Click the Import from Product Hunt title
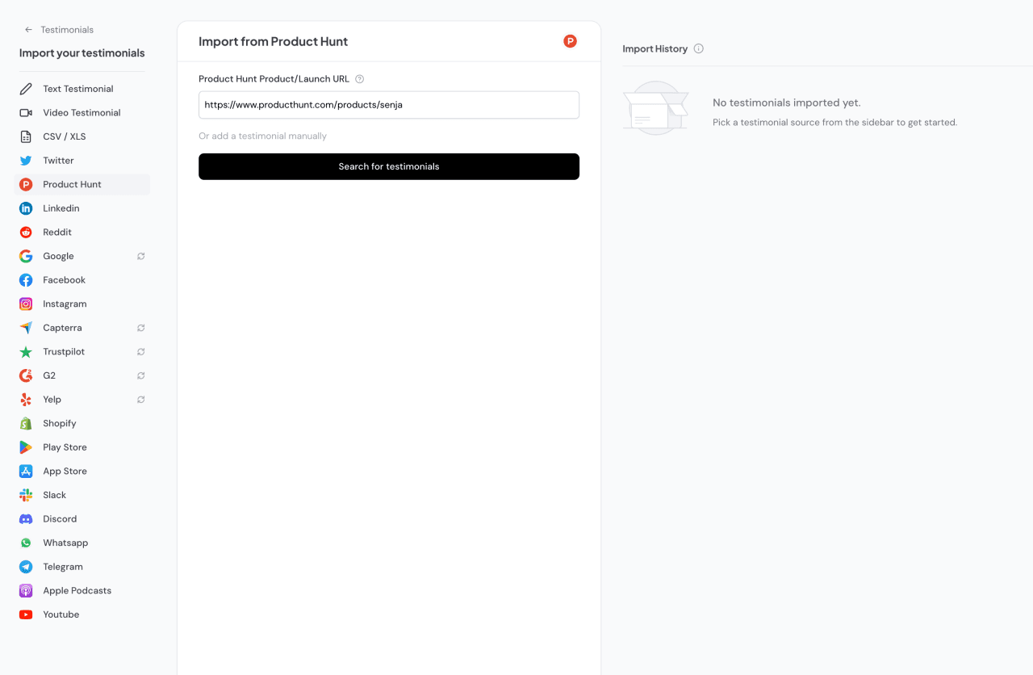Screen dimensions: 1033x675 point(274,42)
